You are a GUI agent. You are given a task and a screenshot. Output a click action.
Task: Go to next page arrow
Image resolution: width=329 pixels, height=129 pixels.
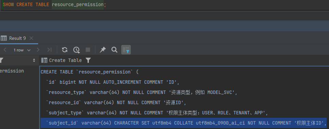coord(38,50)
